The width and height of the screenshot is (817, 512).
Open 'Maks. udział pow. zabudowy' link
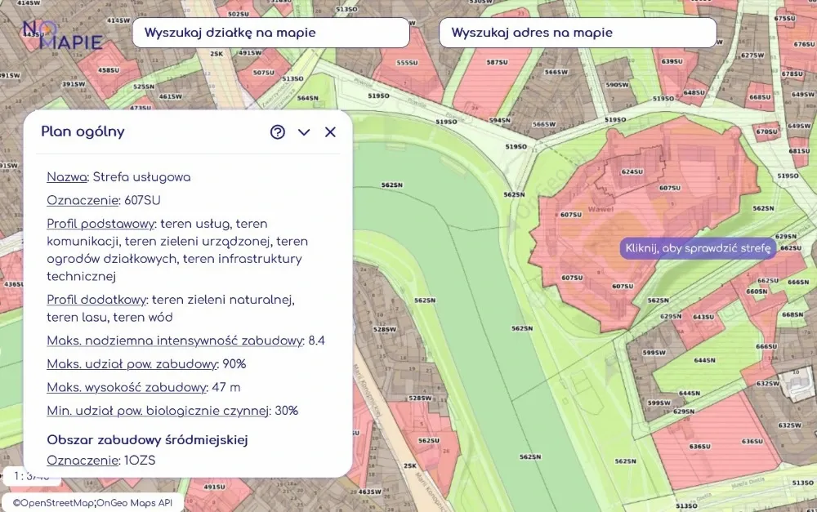click(132, 364)
